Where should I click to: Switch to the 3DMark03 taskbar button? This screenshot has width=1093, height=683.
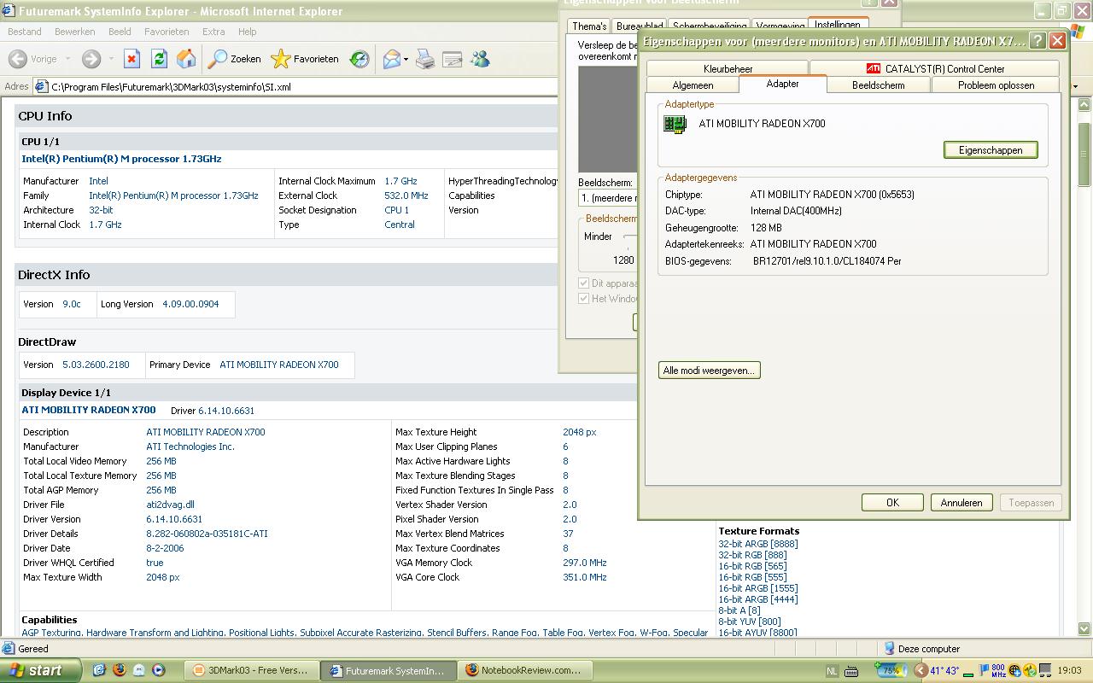252,670
